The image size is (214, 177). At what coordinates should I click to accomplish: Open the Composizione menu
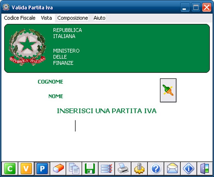(73, 18)
